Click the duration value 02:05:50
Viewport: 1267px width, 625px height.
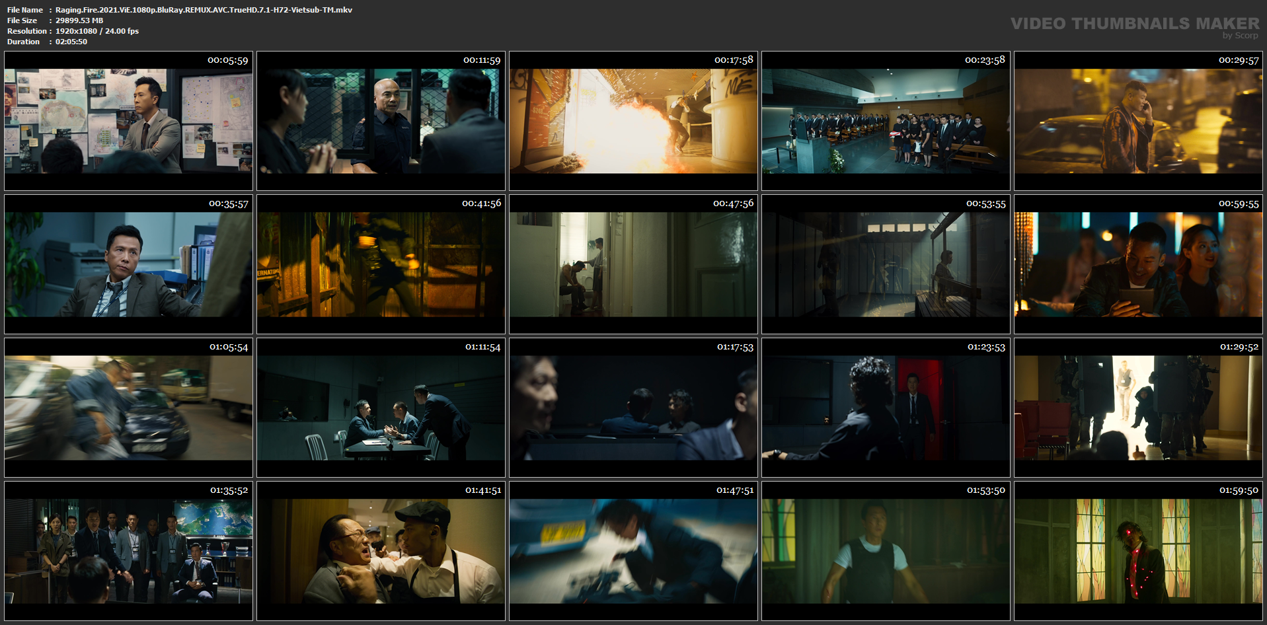pyautogui.click(x=71, y=42)
